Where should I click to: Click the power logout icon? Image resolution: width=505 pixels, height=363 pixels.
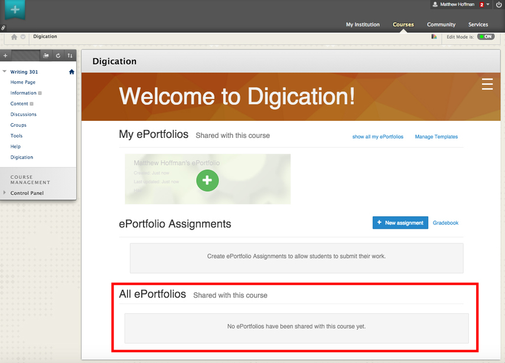[x=499, y=5]
